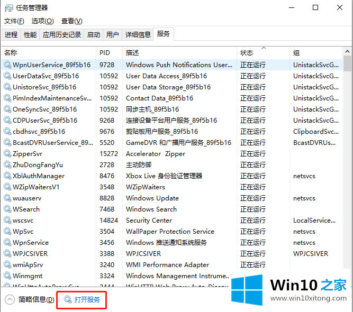Click the ClipboardSvc... group cell
Screen dimensions: 353x312
[316, 132]
